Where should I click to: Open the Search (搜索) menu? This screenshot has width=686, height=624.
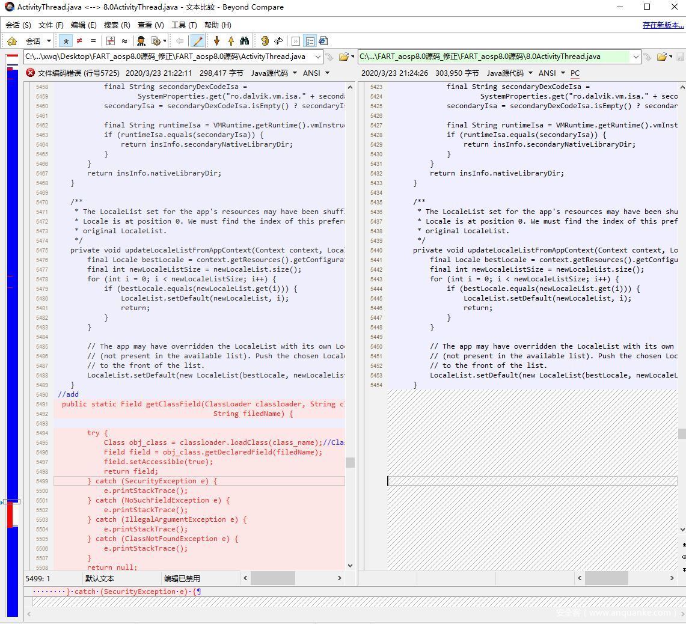click(x=117, y=25)
